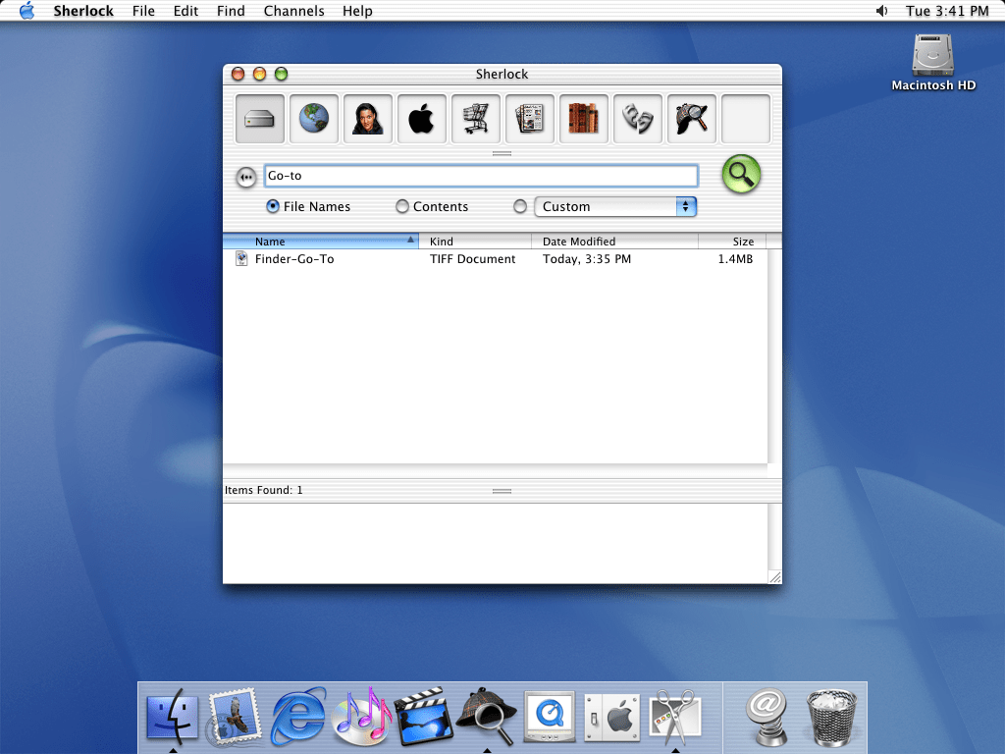Select the Files hard drive channel
This screenshot has width=1005, height=754.
tap(260, 120)
